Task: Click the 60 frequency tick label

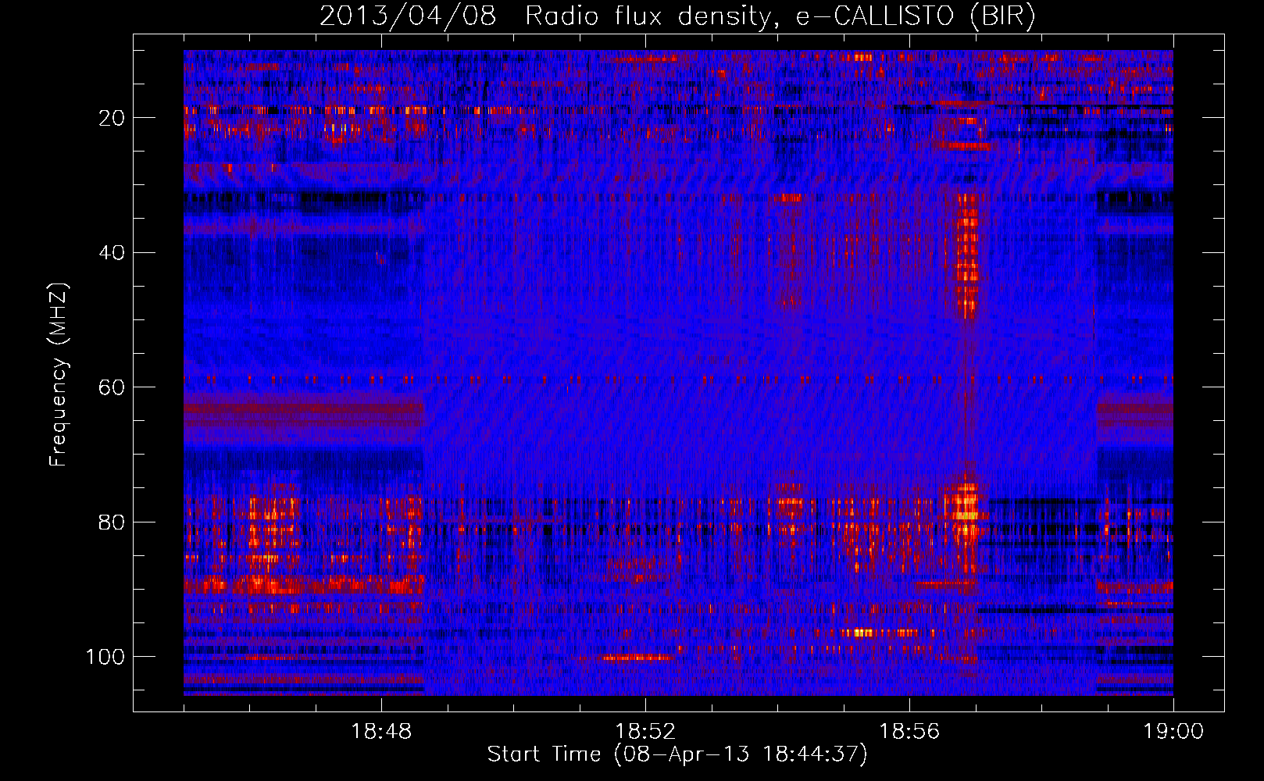Action: [112, 388]
